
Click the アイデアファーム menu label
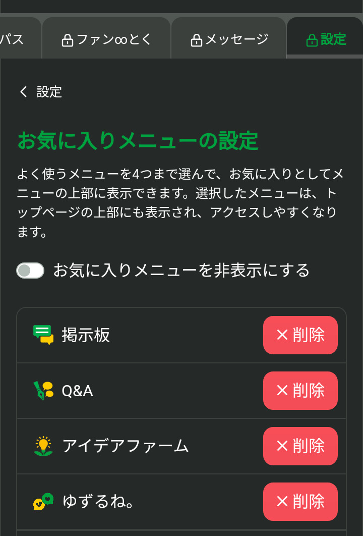pos(125,446)
